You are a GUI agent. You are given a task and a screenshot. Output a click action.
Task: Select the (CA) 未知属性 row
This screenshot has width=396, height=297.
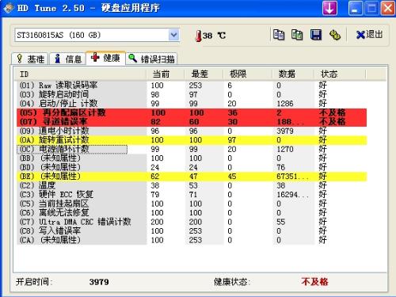coord(192,240)
